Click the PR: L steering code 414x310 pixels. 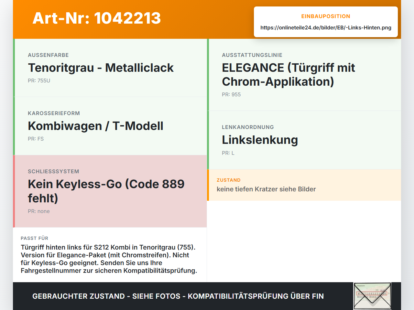tap(228, 153)
